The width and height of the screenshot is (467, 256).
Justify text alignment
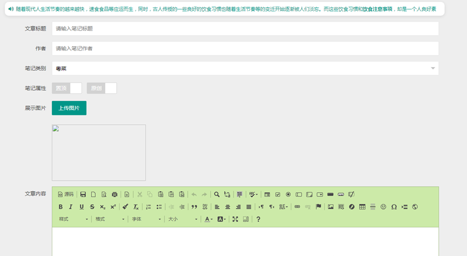(249, 207)
